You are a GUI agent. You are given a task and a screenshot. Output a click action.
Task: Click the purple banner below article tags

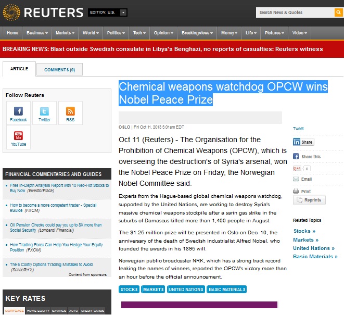pyautogui.click(x=199, y=305)
